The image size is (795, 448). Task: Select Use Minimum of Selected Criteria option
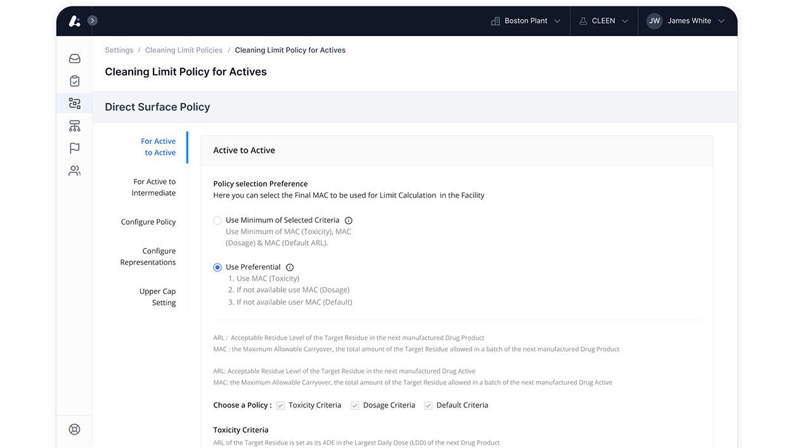[217, 221]
